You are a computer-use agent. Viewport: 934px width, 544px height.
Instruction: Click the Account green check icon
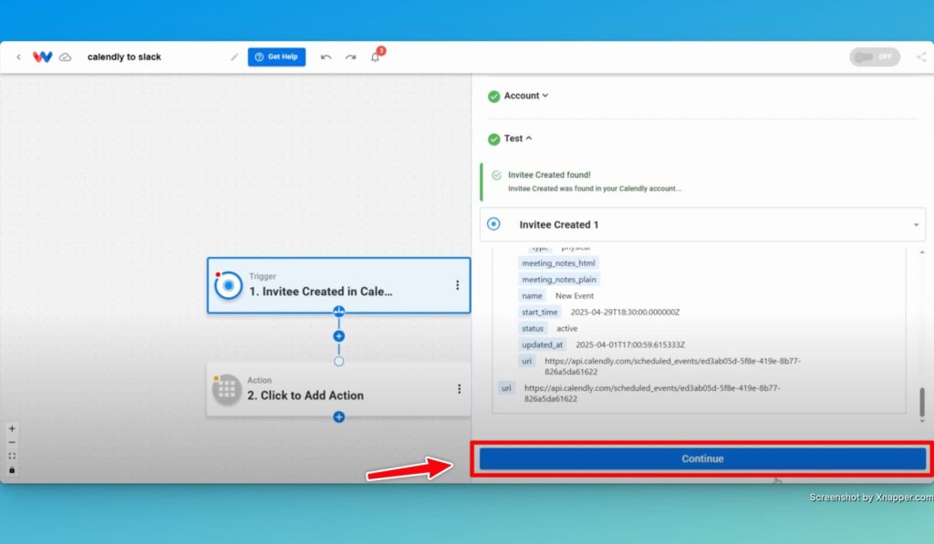pyautogui.click(x=493, y=97)
